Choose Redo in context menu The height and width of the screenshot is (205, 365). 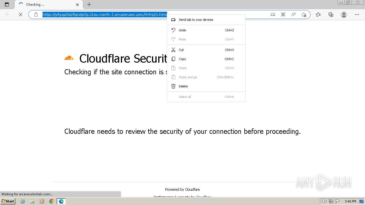(206, 39)
